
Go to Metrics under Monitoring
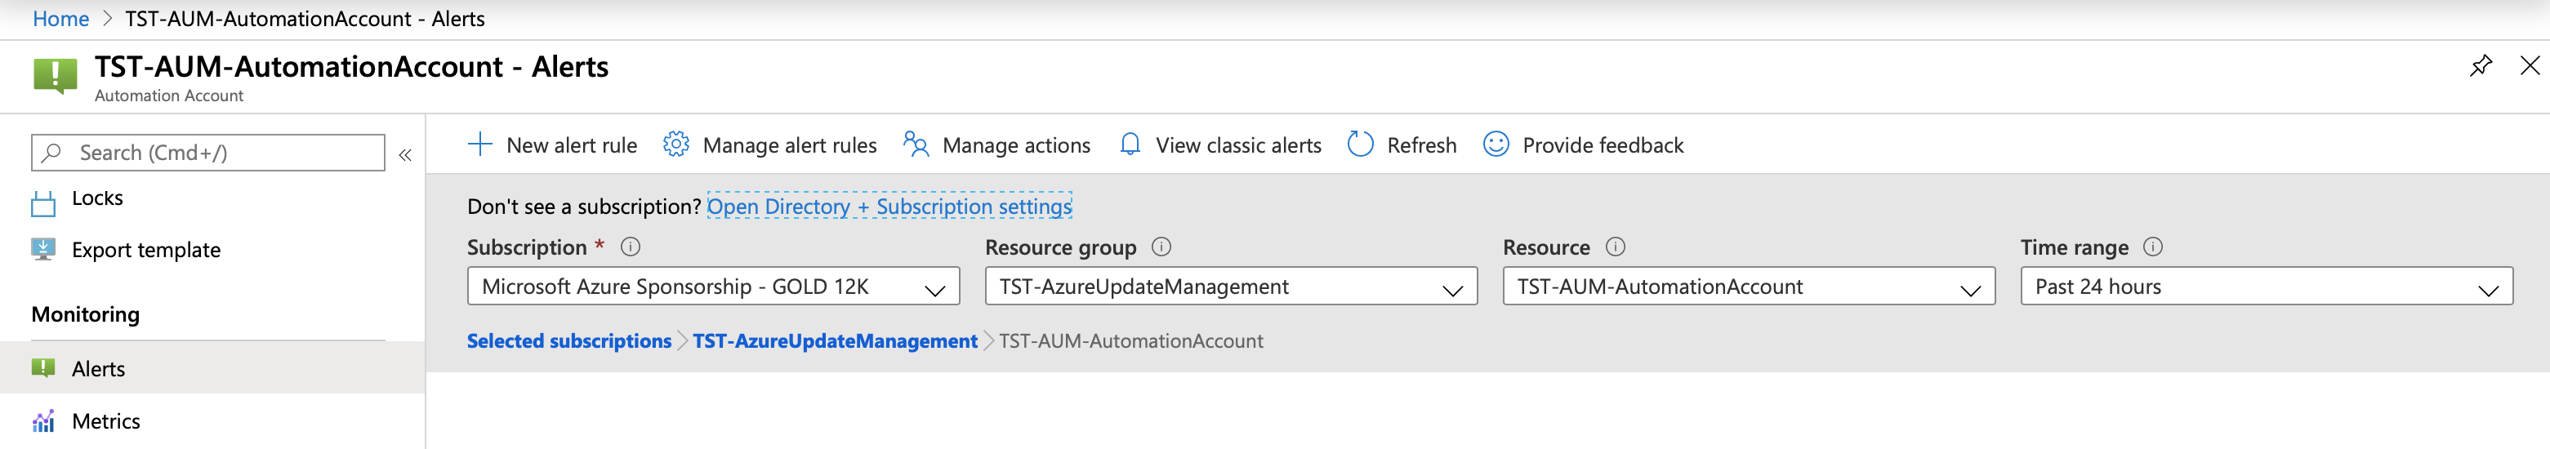(x=106, y=421)
